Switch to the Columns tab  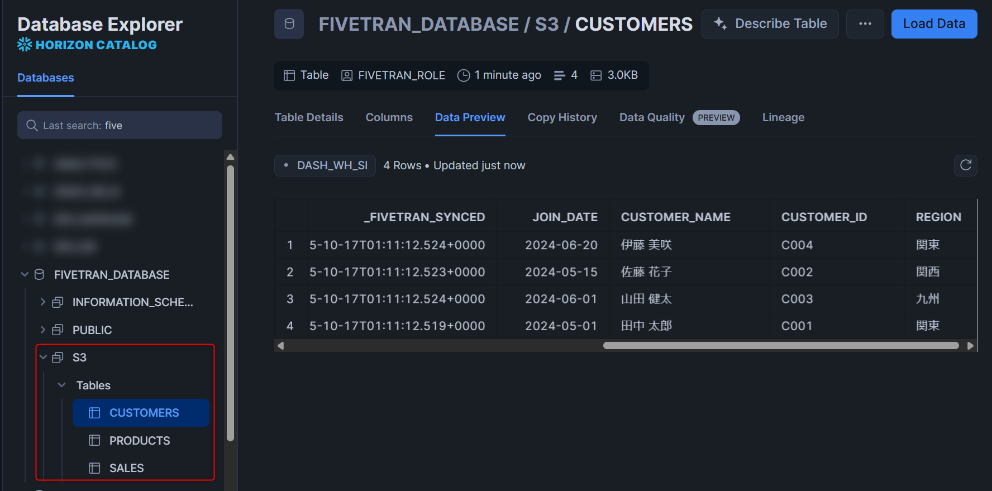[x=389, y=117]
